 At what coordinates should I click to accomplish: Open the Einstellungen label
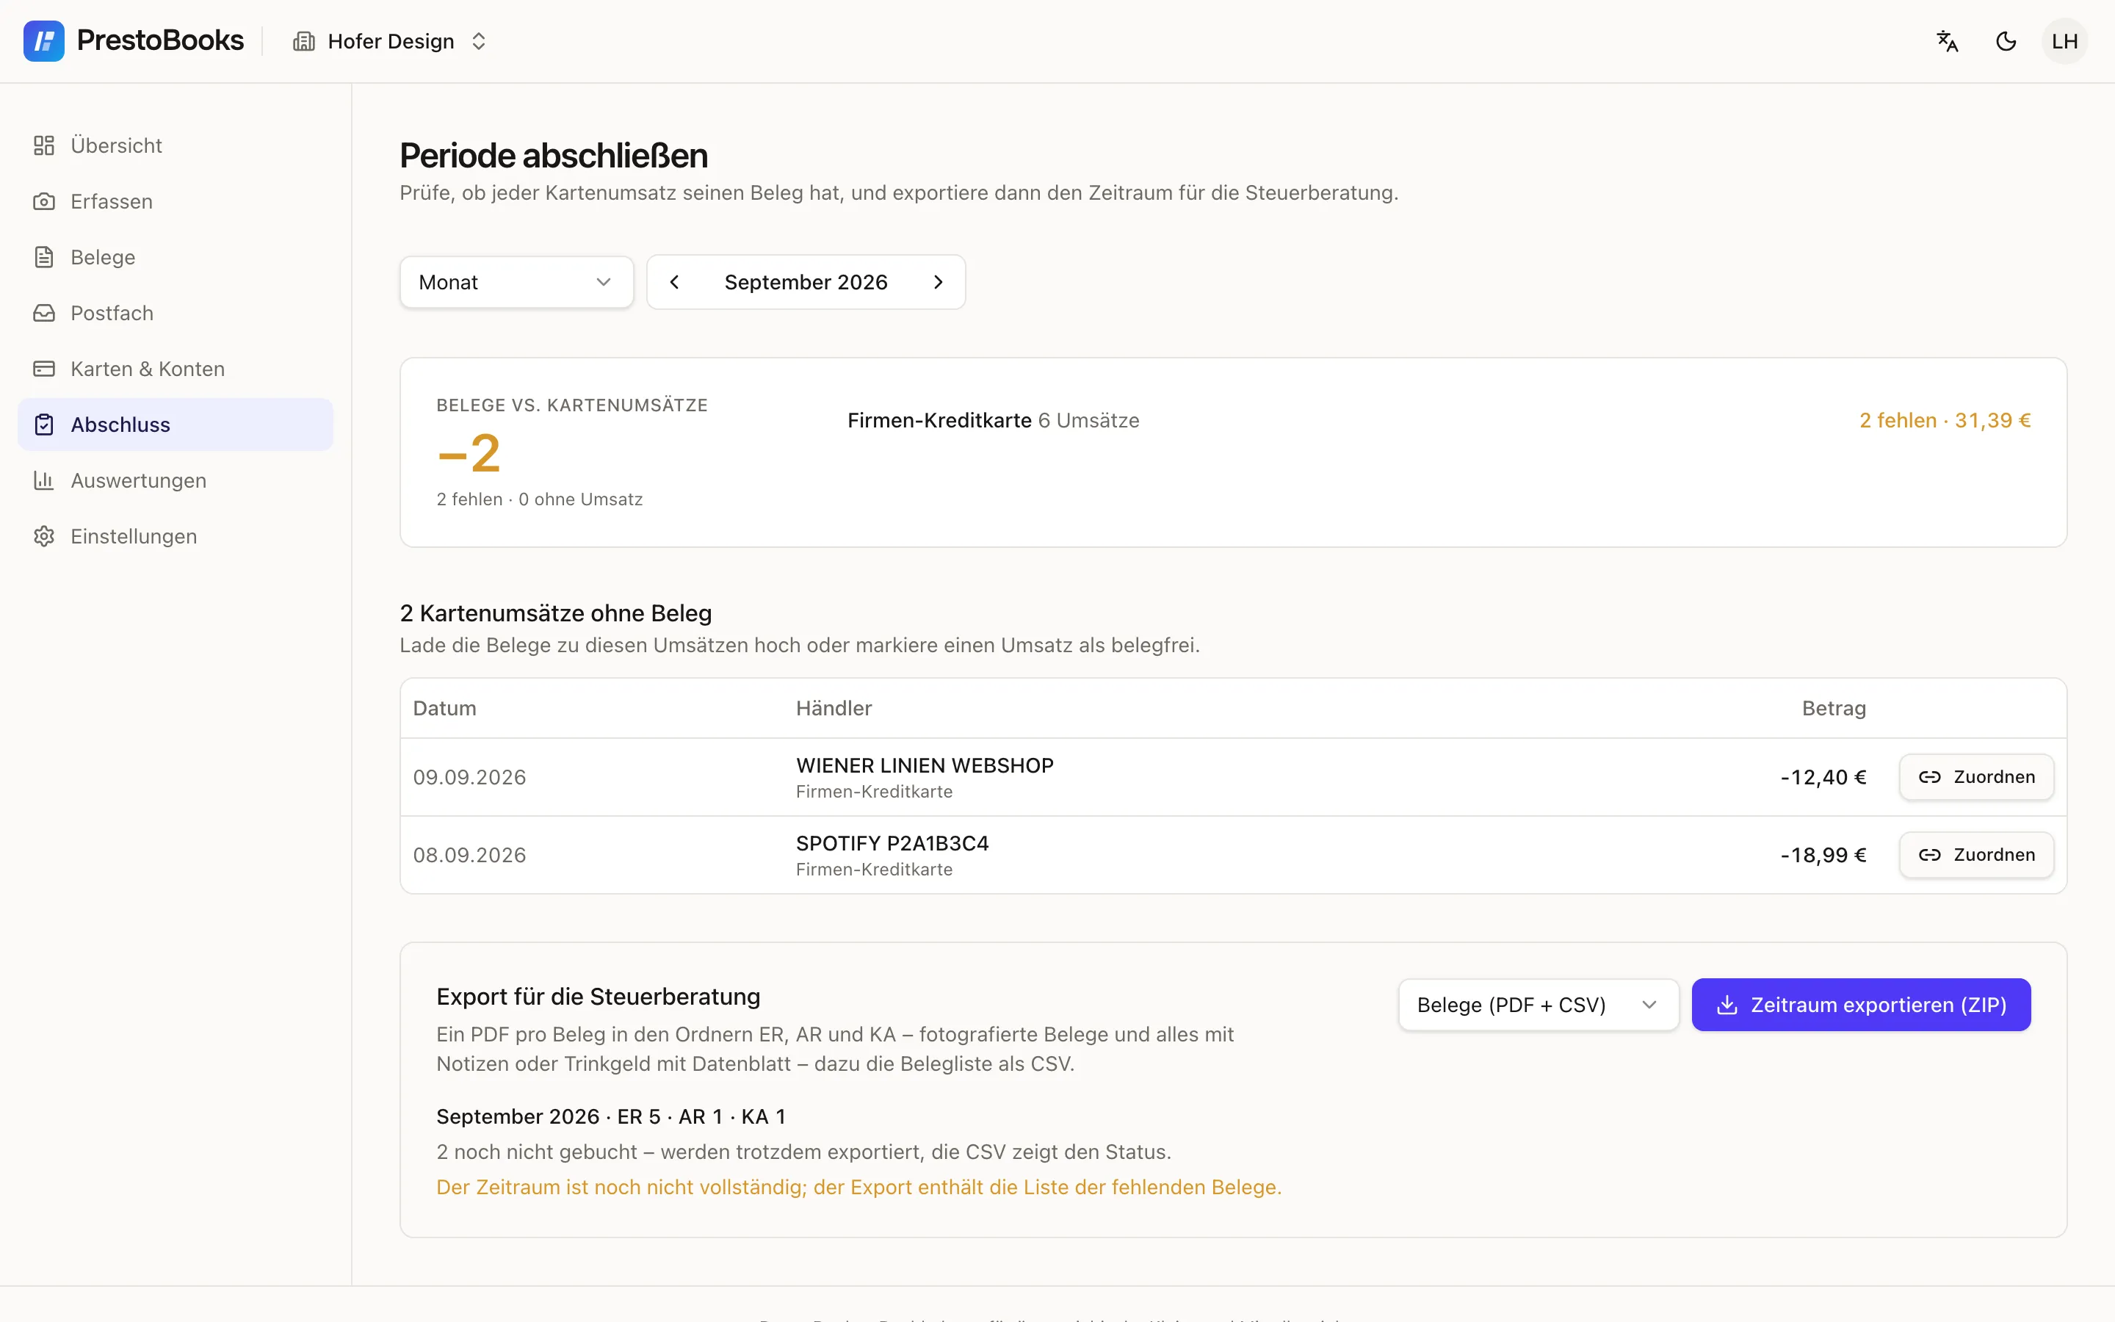[x=134, y=536]
